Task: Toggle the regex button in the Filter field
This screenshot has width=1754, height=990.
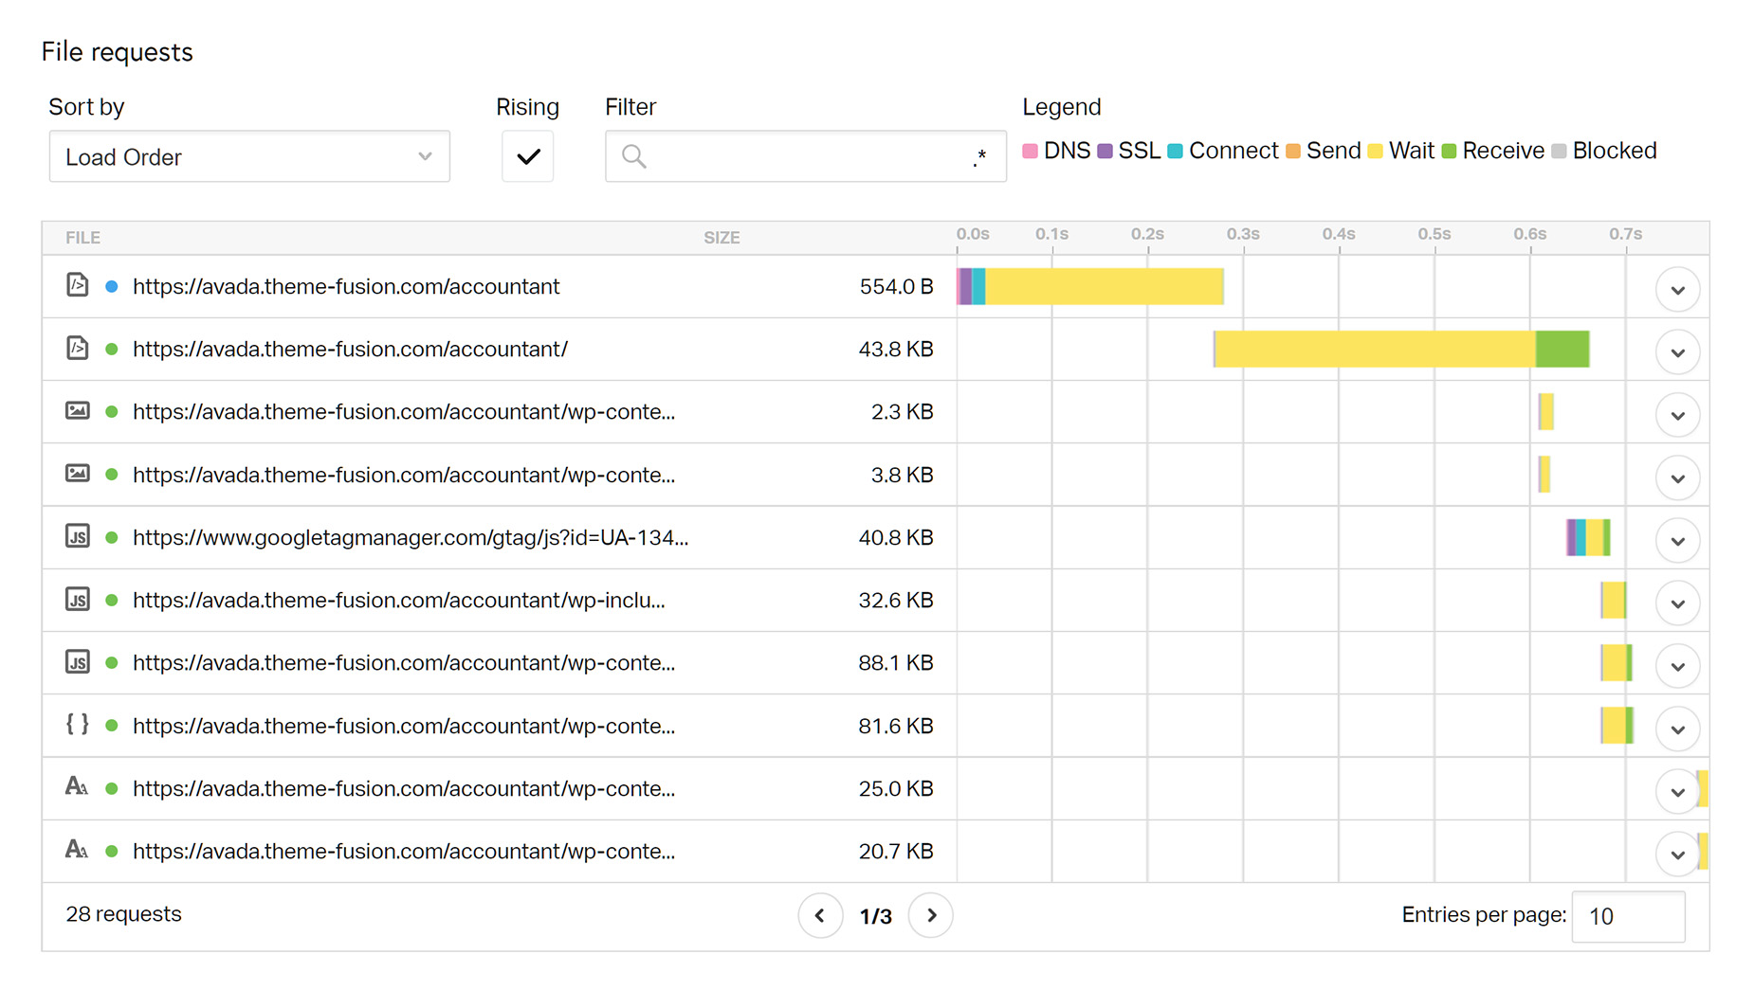Action: coord(980,157)
